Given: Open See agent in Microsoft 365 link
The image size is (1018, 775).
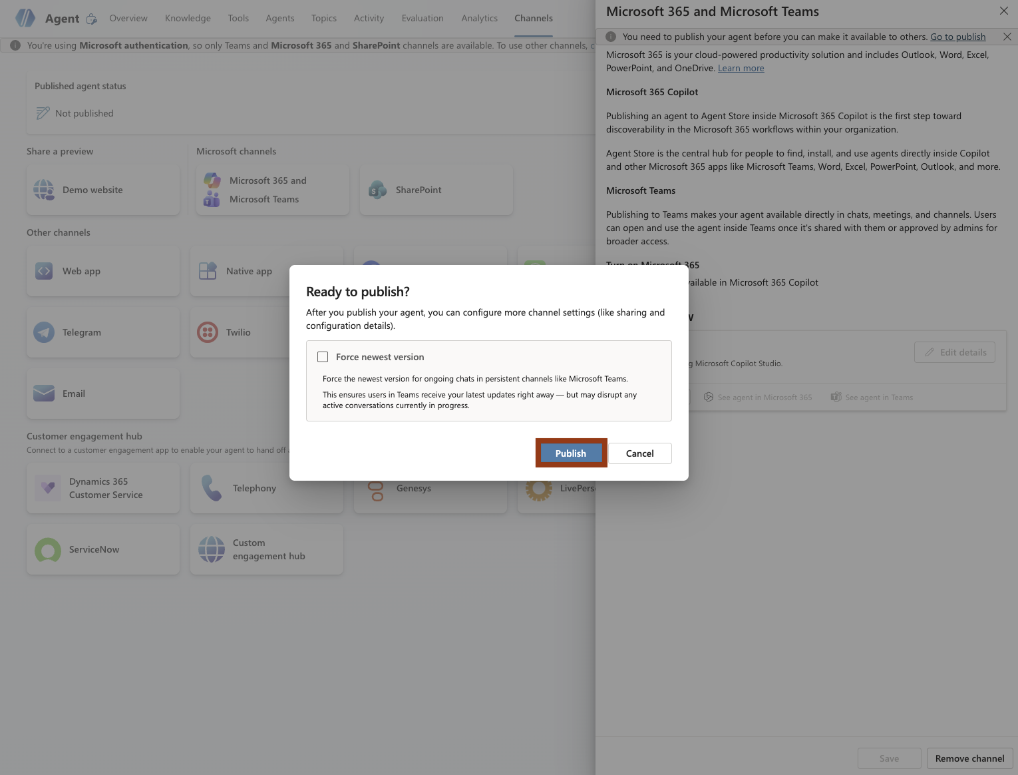Looking at the screenshot, I should pyautogui.click(x=759, y=397).
